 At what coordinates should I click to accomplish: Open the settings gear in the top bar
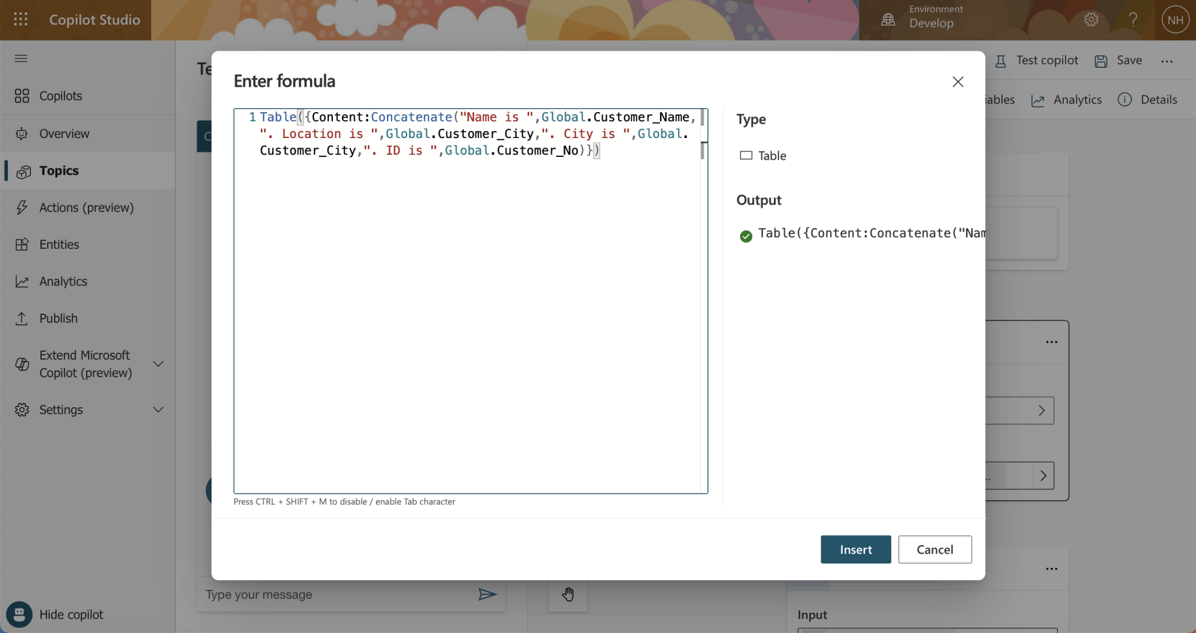[1092, 20]
